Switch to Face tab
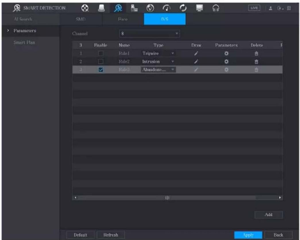The height and width of the screenshot is (240, 300). tap(123, 19)
